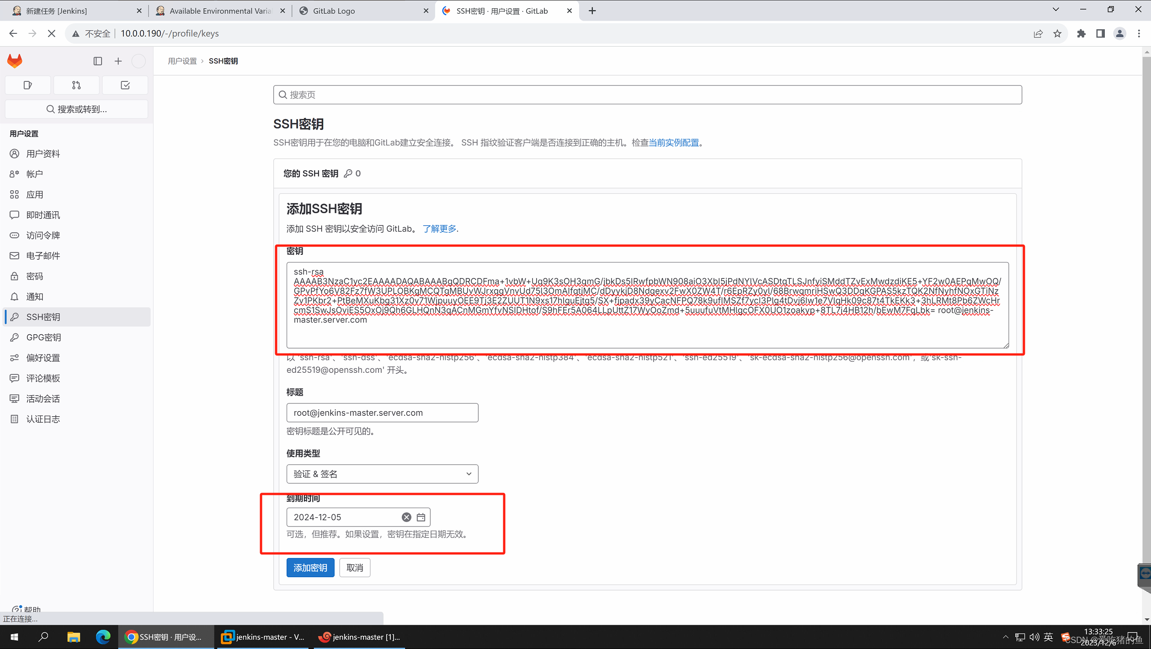
Task: Clear the expiration date with X icon
Action: point(406,517)
